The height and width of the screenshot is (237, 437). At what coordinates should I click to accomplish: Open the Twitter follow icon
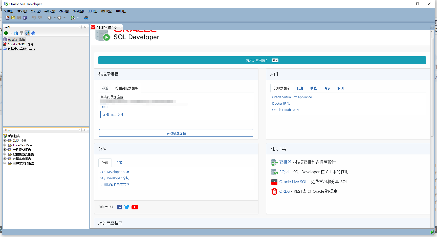127,207
